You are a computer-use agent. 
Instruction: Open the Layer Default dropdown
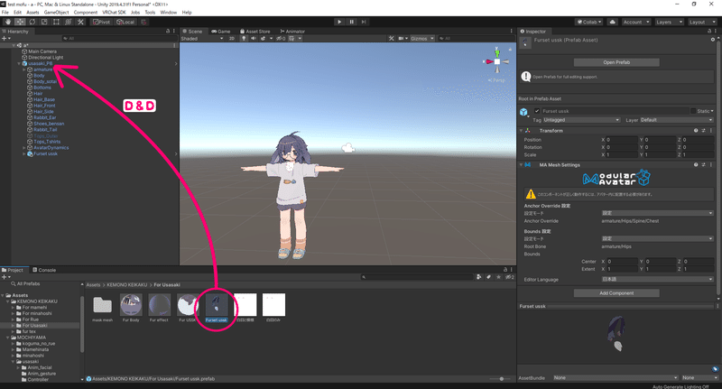coord(676,120)
